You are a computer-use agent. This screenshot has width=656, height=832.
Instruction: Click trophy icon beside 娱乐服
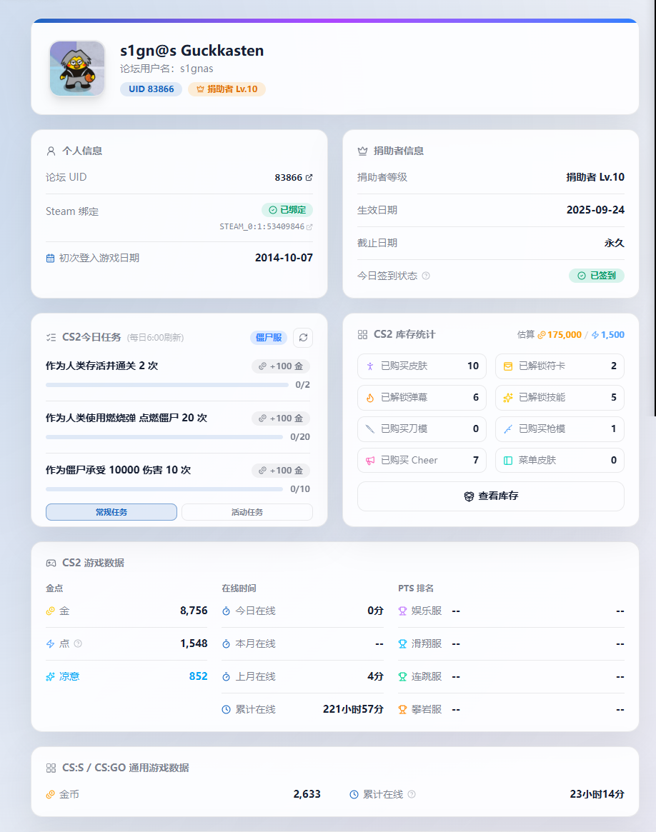402,611
